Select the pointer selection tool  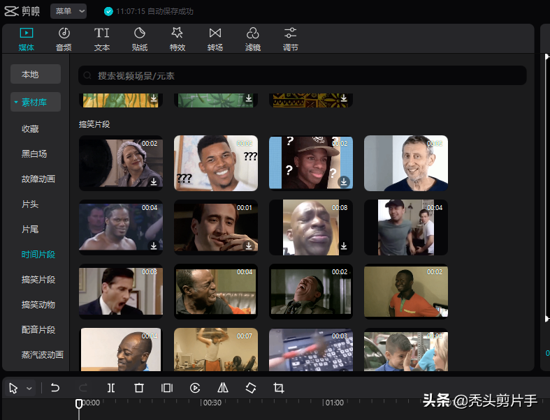pos(14,388)
